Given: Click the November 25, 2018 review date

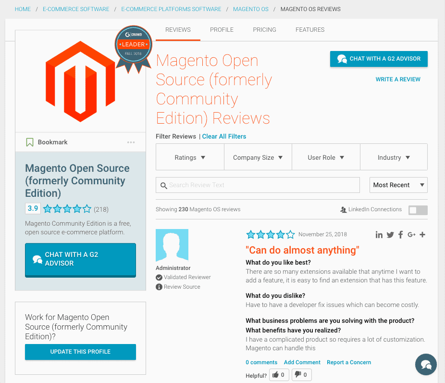Looking at the screenshot, I should pyautogui.click(x=322, y=234).
